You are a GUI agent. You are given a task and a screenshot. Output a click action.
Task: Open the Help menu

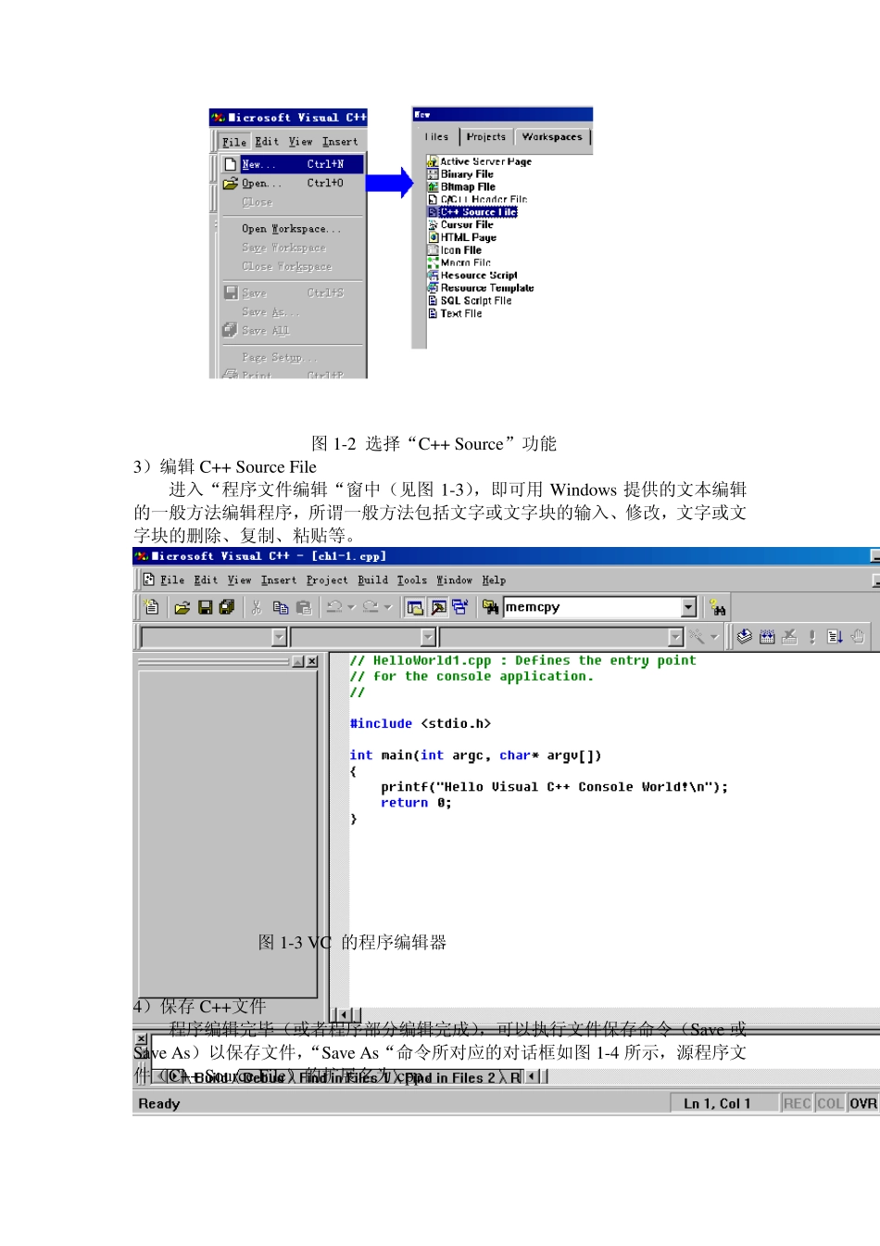point(494,580)
